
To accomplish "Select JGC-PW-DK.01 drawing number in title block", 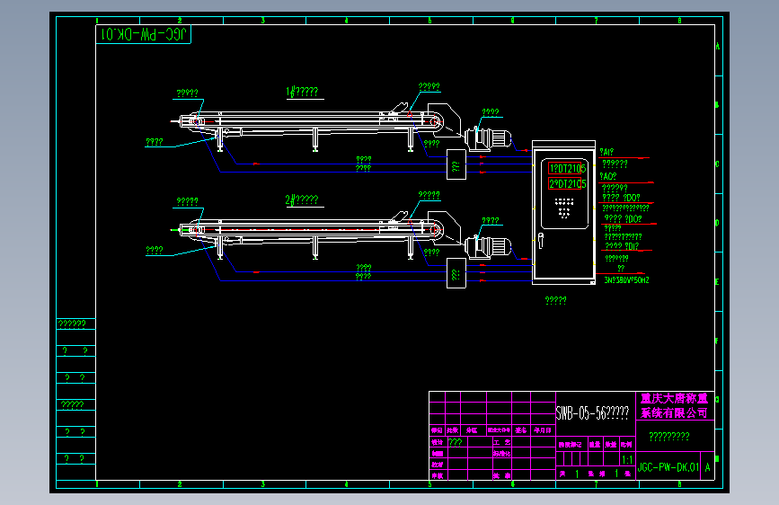I will coord(668,467).
